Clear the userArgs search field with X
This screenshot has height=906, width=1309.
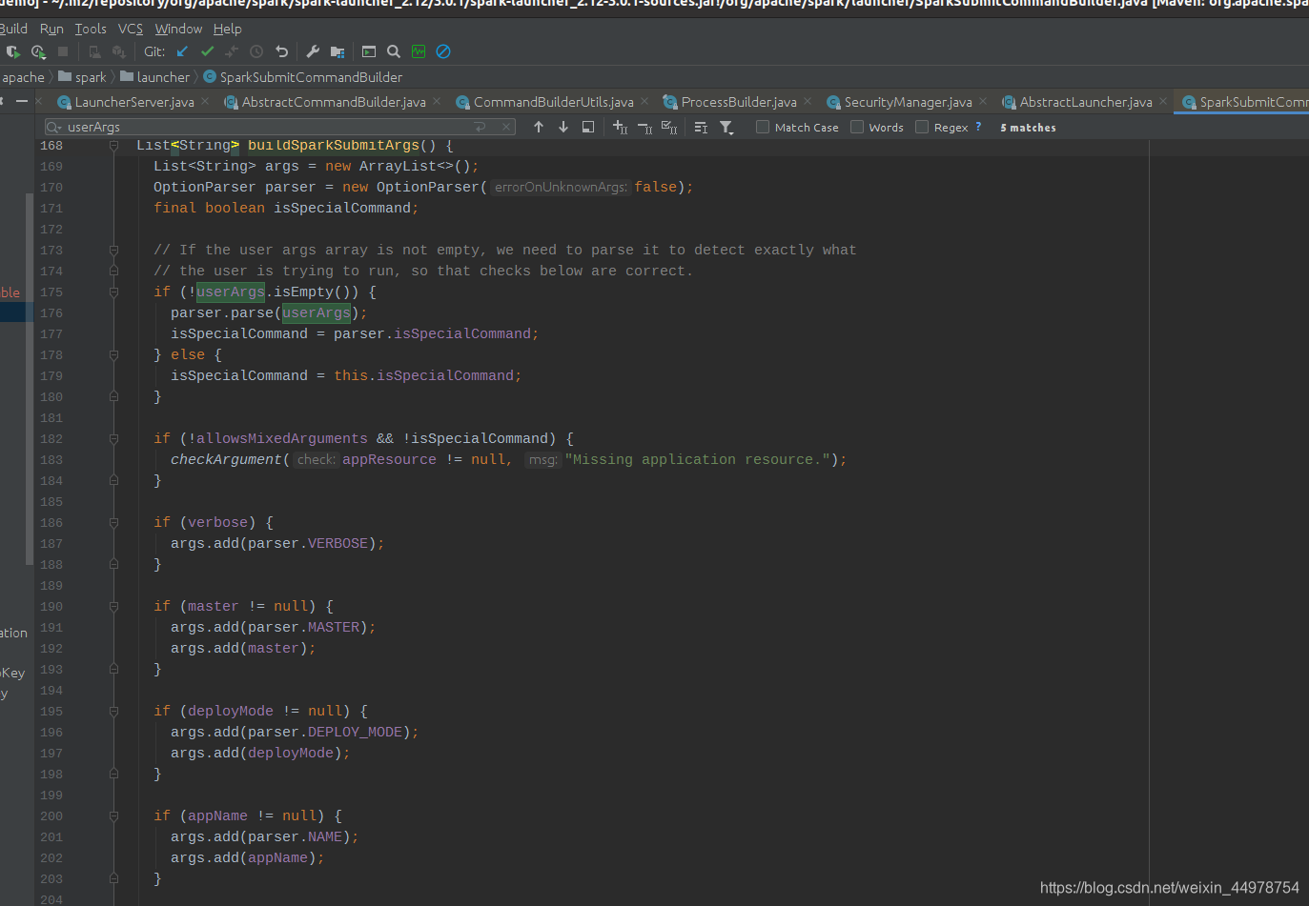coord(507,127)
